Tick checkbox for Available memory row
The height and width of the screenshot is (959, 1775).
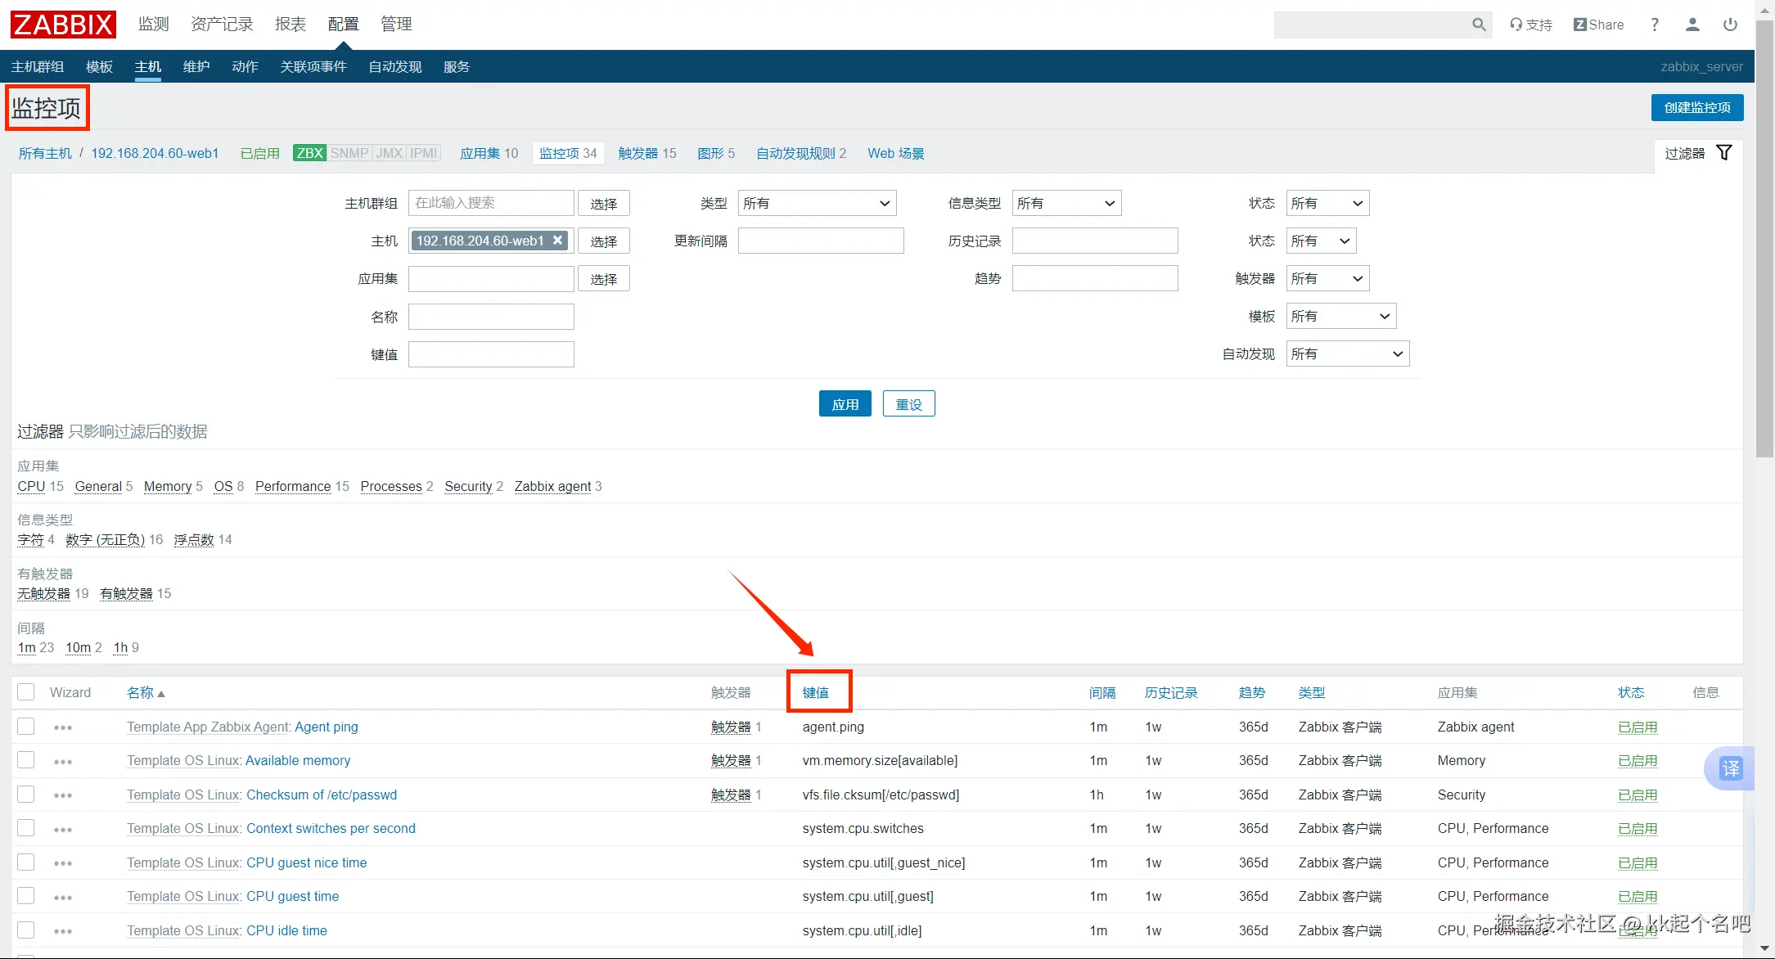(x=26, y=760)
